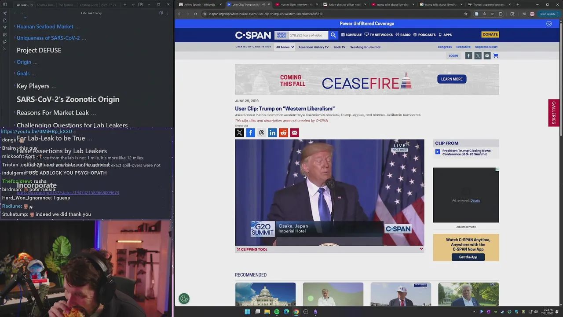Open C-SPAN X icon near Login
Viewport: 563px width, 317px height.
click(x=478, y=55)
